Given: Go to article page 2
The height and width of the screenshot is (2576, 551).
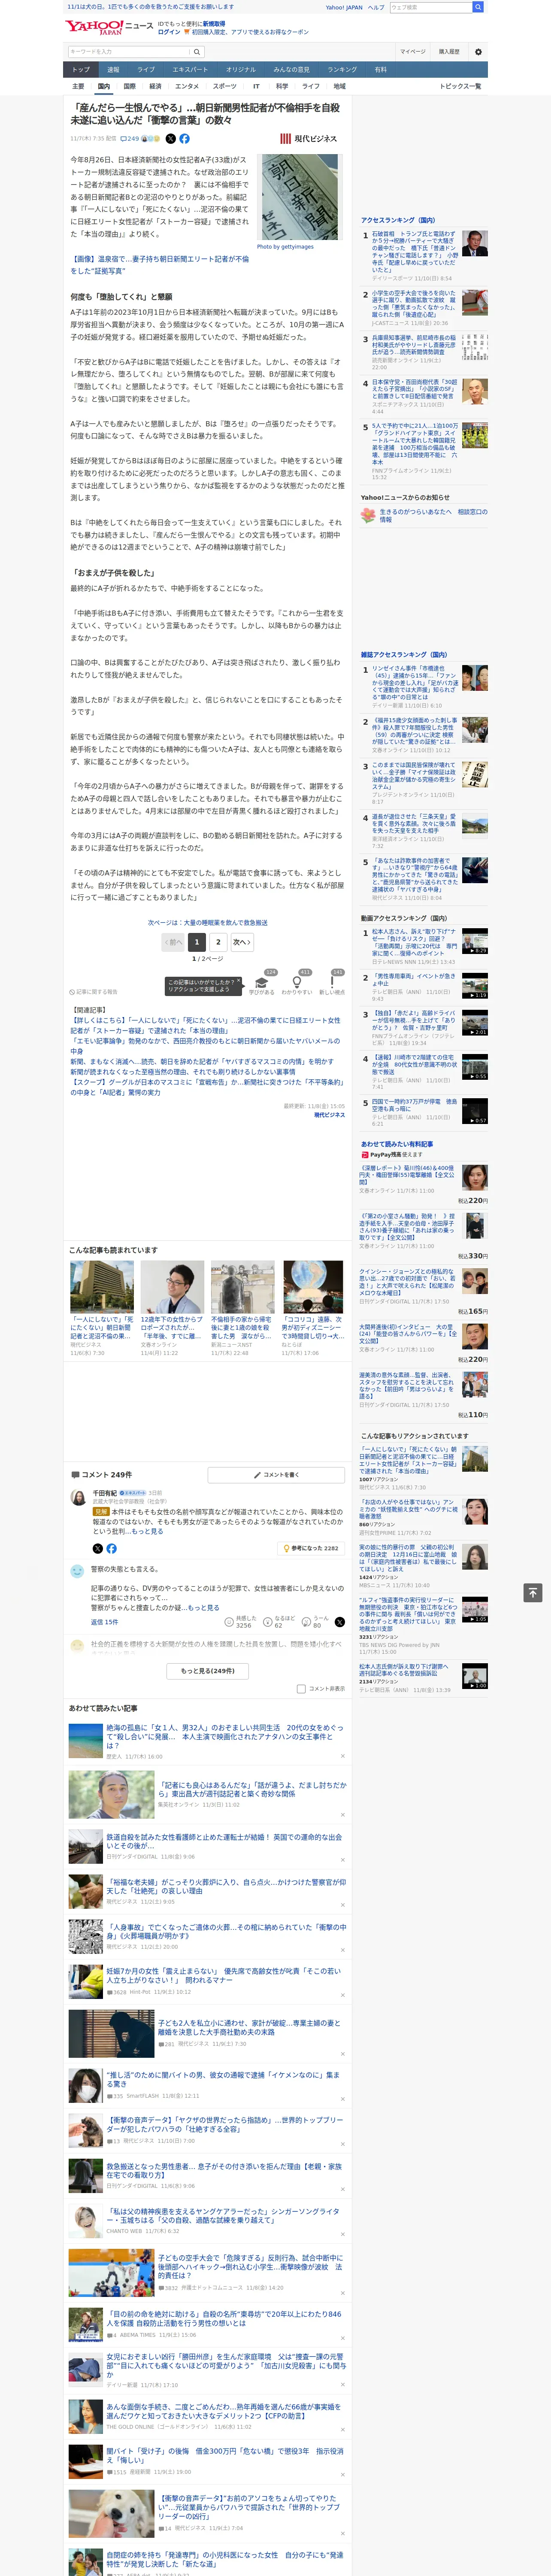Looking at the screenshot, I should (x=218, y=942).
